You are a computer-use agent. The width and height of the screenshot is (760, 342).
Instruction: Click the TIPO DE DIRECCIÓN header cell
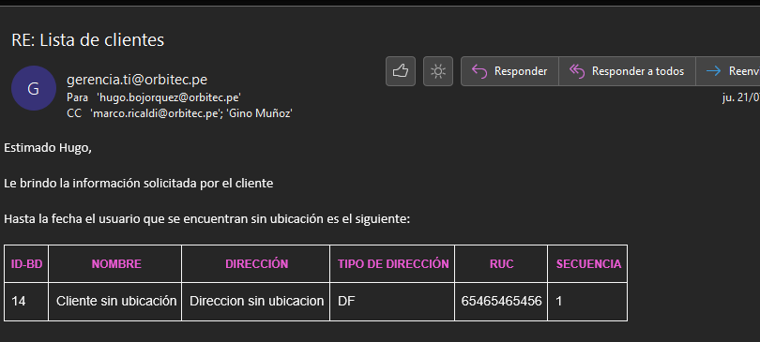tap(393, 264)
